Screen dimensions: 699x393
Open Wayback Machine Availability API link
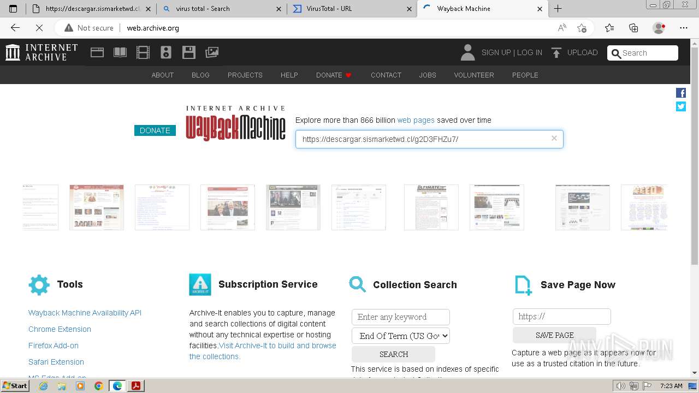85,313
